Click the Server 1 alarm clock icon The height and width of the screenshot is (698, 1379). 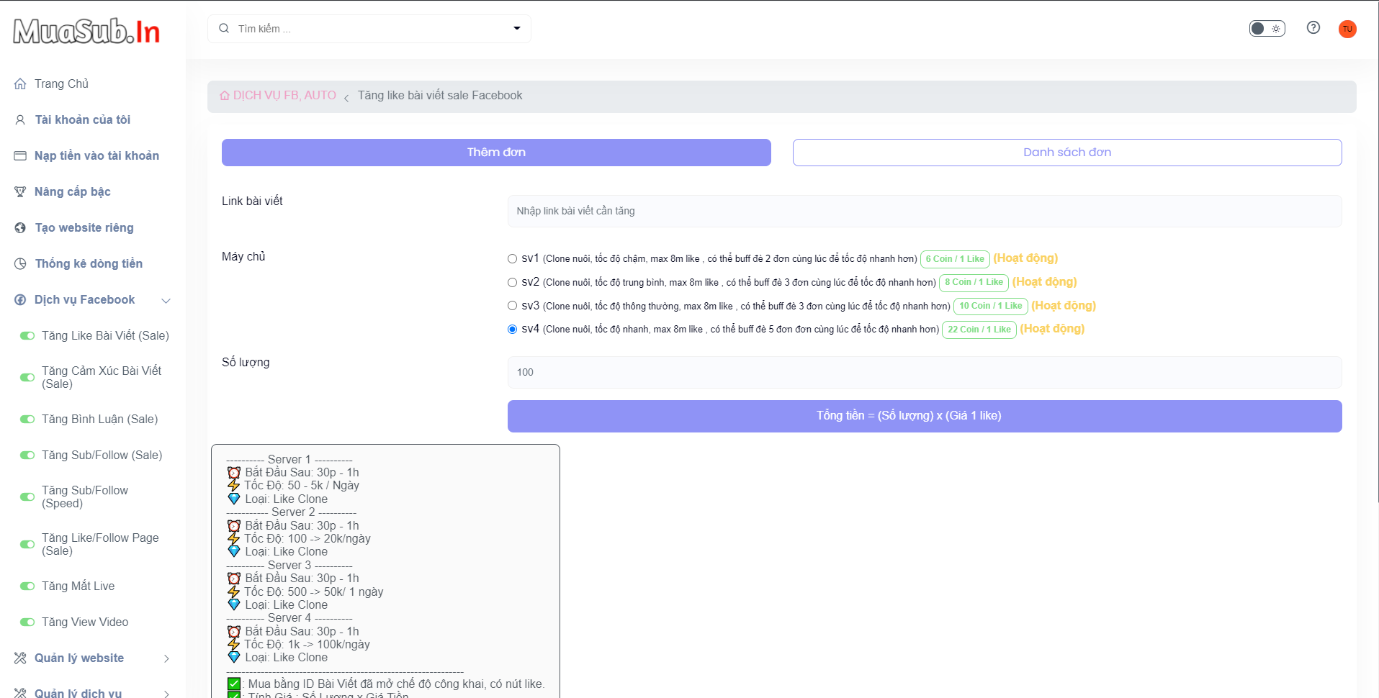click(x=234, y=473)
